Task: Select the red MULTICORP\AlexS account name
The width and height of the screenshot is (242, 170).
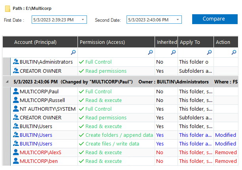Action: tap(40, 153)
